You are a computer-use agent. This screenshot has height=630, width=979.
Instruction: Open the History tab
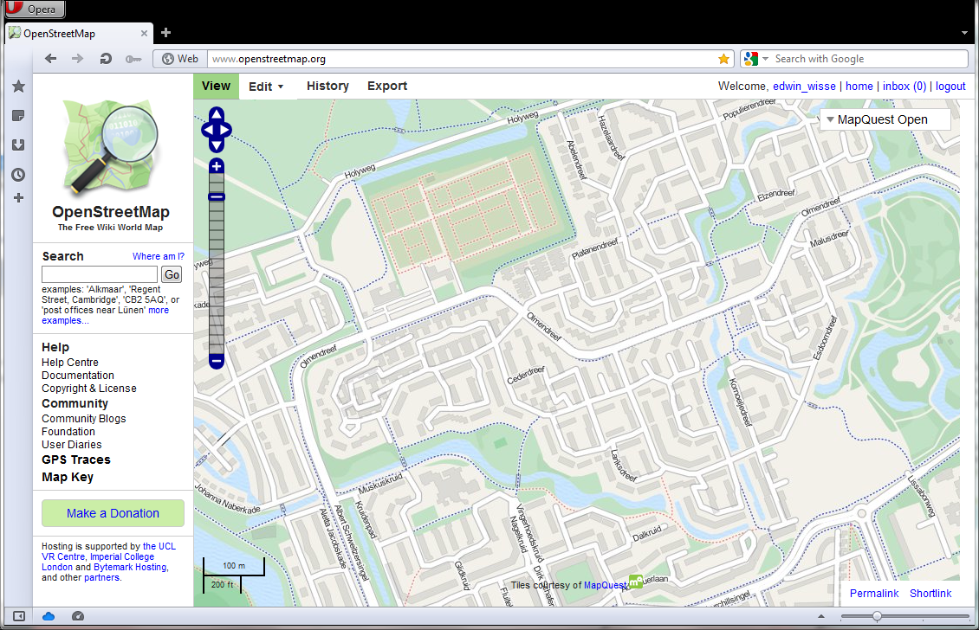(327, 86)
